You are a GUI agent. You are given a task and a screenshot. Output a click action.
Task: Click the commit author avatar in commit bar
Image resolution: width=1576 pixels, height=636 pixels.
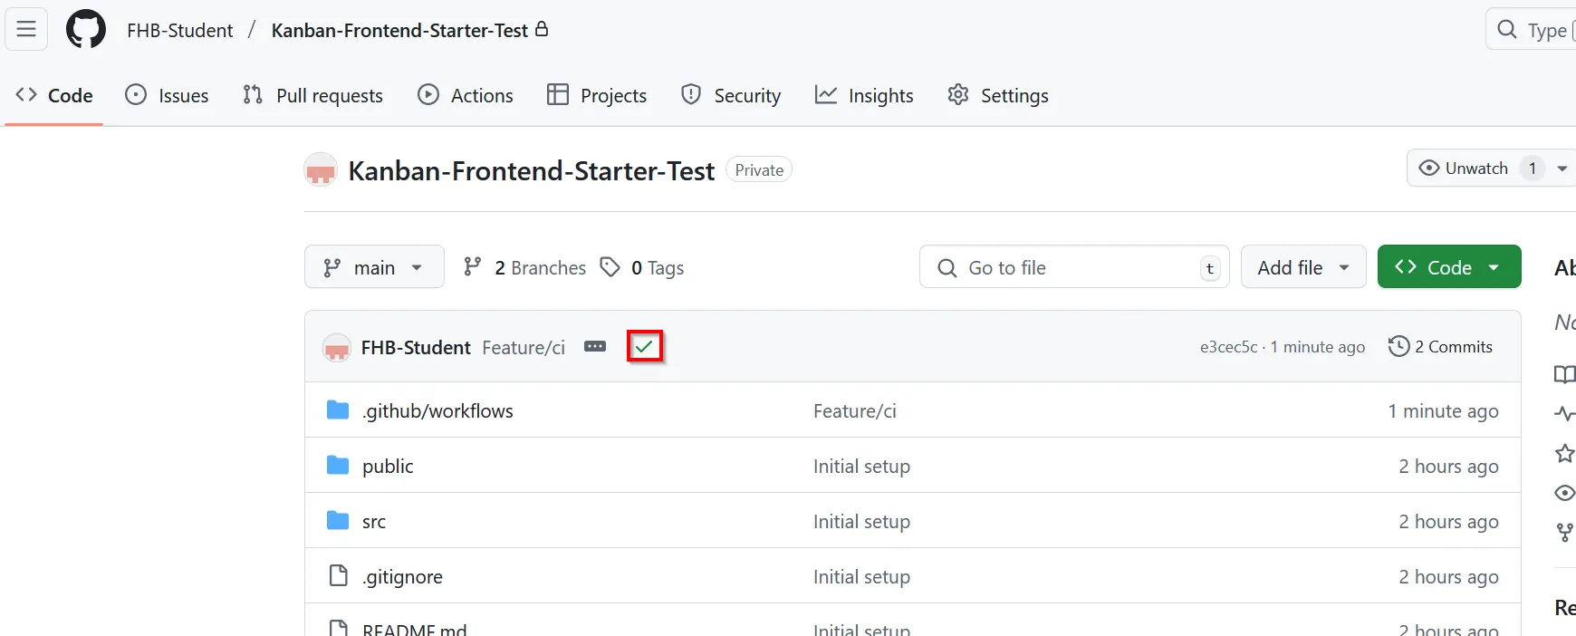pyautogui.click(x=337, y=347)
